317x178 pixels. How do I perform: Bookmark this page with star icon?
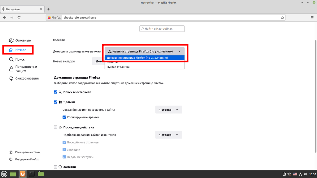[282, 18]
